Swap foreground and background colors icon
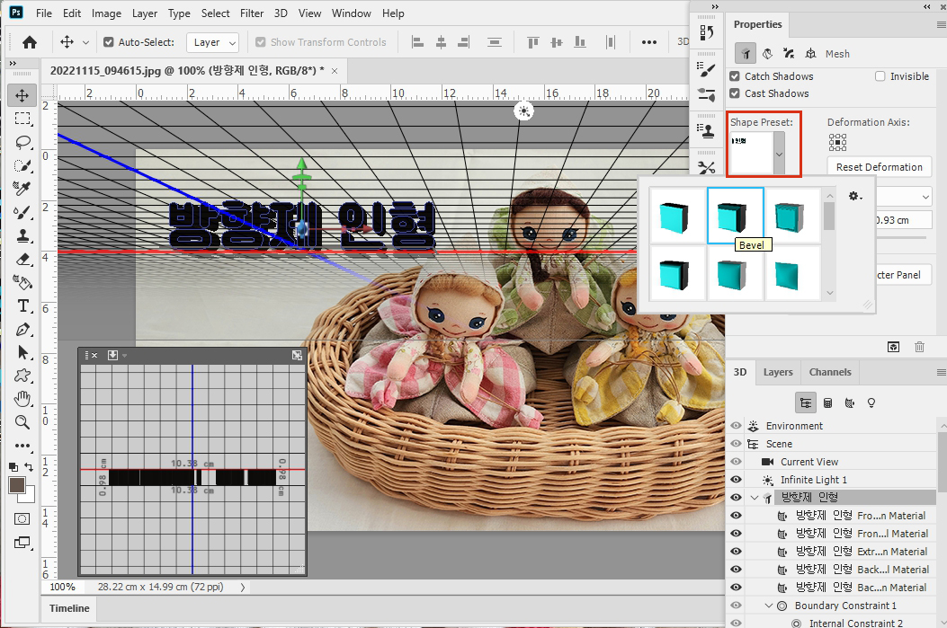This screenshot has height=628, width=947. point(29,466)
